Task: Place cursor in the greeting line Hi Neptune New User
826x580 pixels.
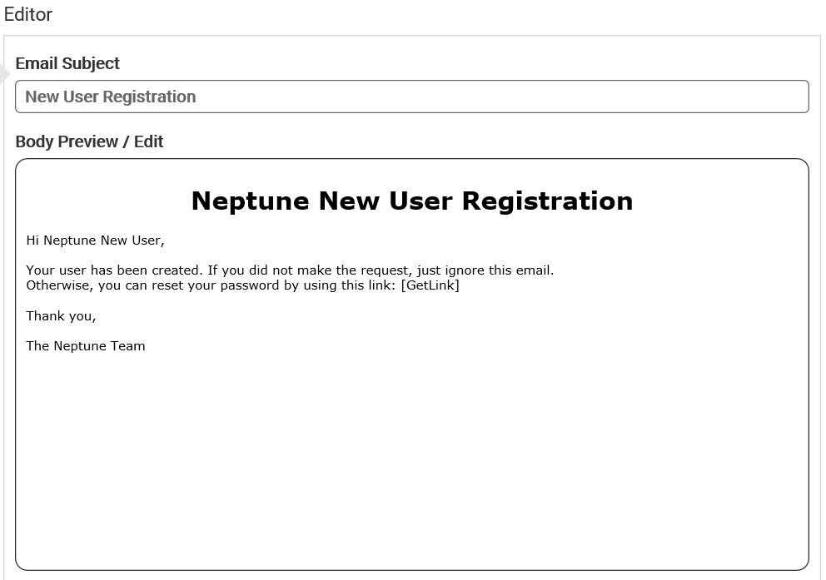Action: [x=96, y=240]
